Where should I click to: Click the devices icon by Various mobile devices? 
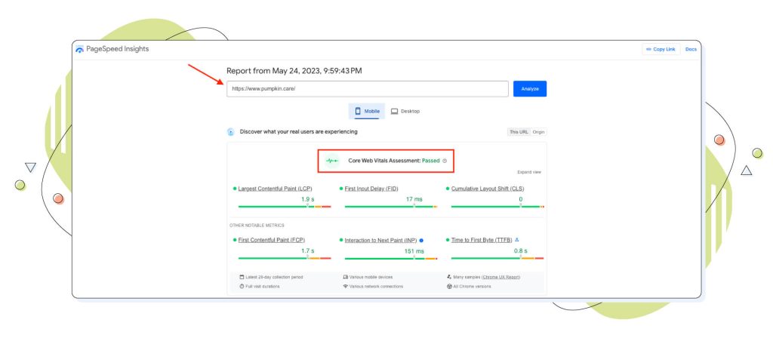pyautogui.click(x=346, y=277)
